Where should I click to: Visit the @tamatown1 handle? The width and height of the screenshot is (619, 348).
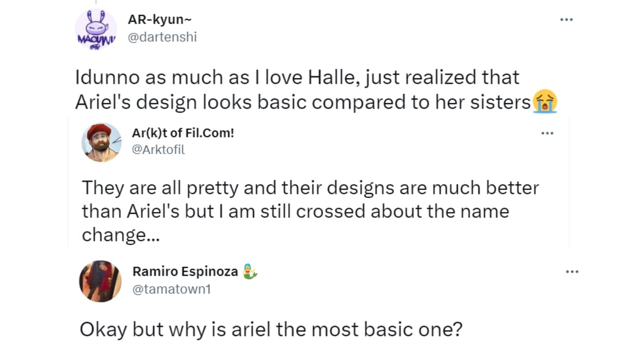(172, 289)
